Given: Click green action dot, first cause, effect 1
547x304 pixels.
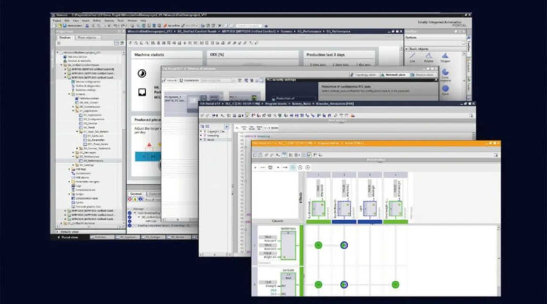Looking at the screenshot, I should pyautogui.click(x=318, y=245).
